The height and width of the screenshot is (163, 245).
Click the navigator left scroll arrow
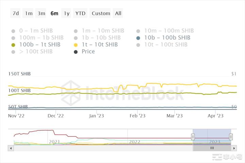coord(11,148)
